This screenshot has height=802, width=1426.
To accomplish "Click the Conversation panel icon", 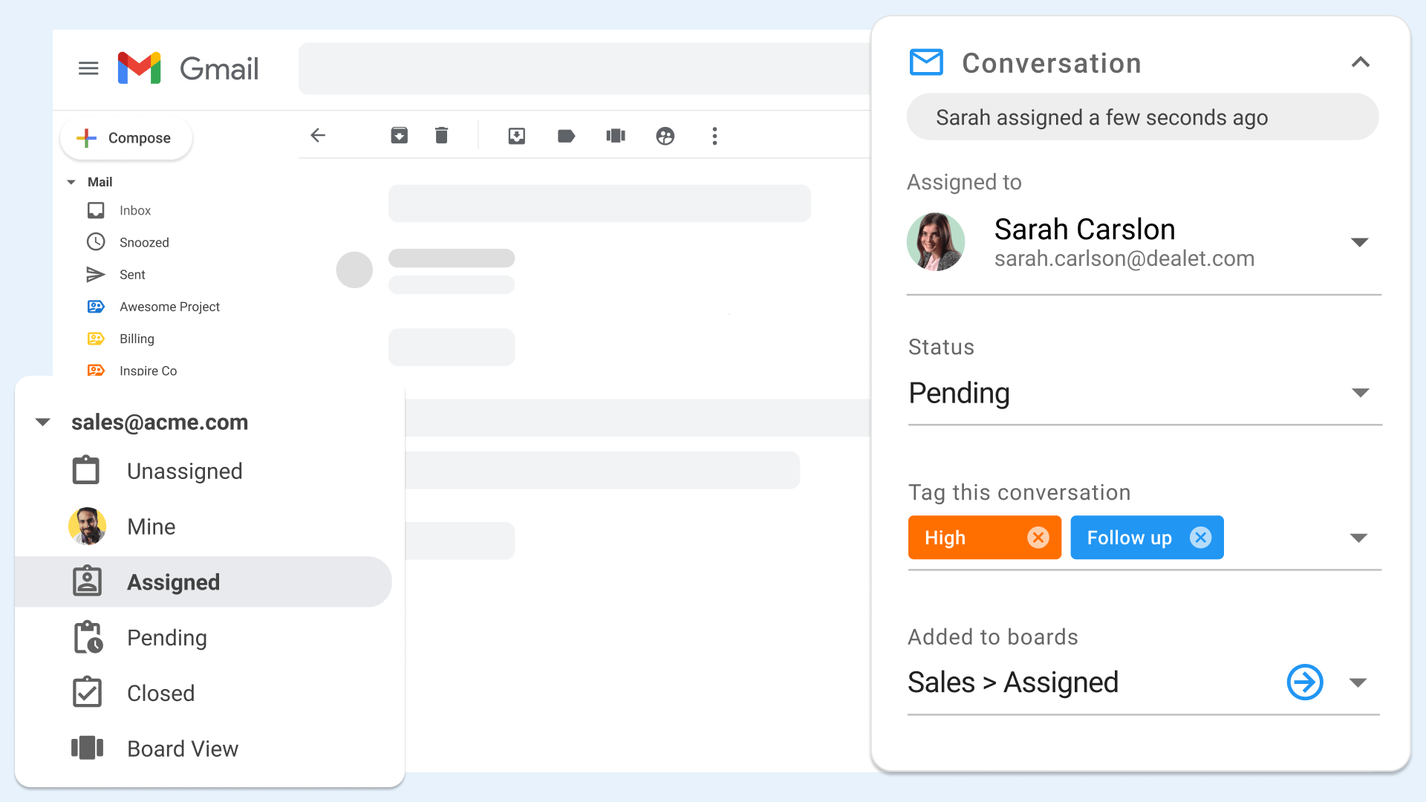I will 925,62.
